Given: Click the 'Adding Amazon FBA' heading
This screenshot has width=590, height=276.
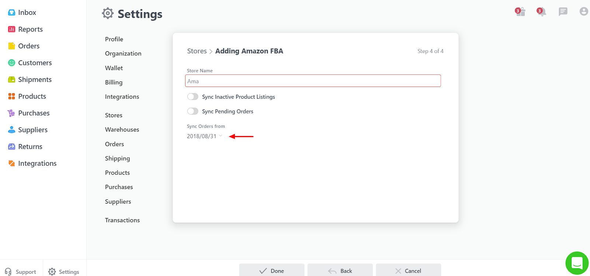Looking at the screenshot, I should pyautogui.click(x=249, y=51).
